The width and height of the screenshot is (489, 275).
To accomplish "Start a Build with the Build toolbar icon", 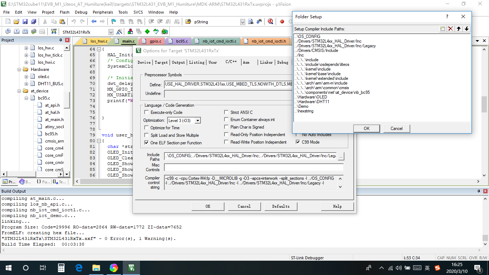I will pyautogui.click(x=16, y=31).
